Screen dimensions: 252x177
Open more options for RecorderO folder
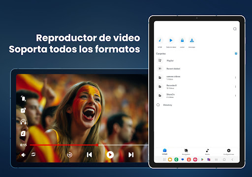coord(235,87)
